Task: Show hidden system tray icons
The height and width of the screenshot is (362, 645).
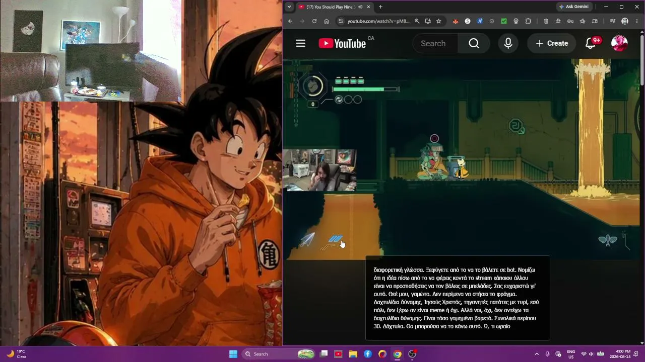Action: point(537,354)
